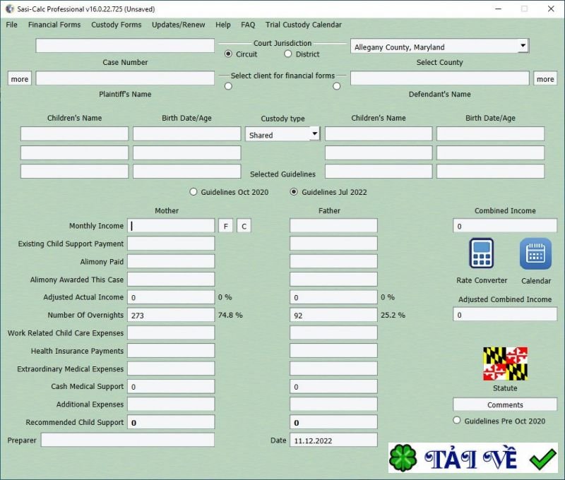
Task: Open the Help menu
Action: (x=223, y=25)
